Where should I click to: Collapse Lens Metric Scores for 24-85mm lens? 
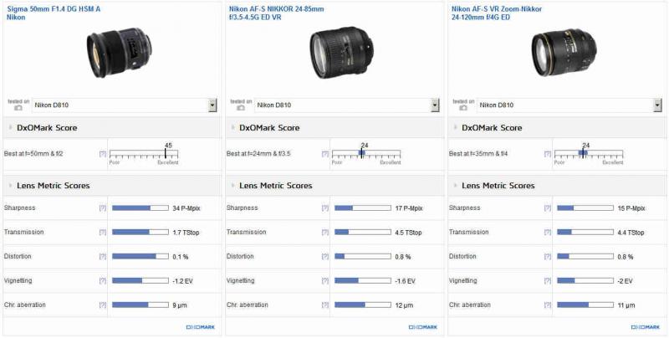[232, 186]
